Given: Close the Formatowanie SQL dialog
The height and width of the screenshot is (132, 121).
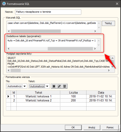Looking at the screenshot, I should pos(117,4).
